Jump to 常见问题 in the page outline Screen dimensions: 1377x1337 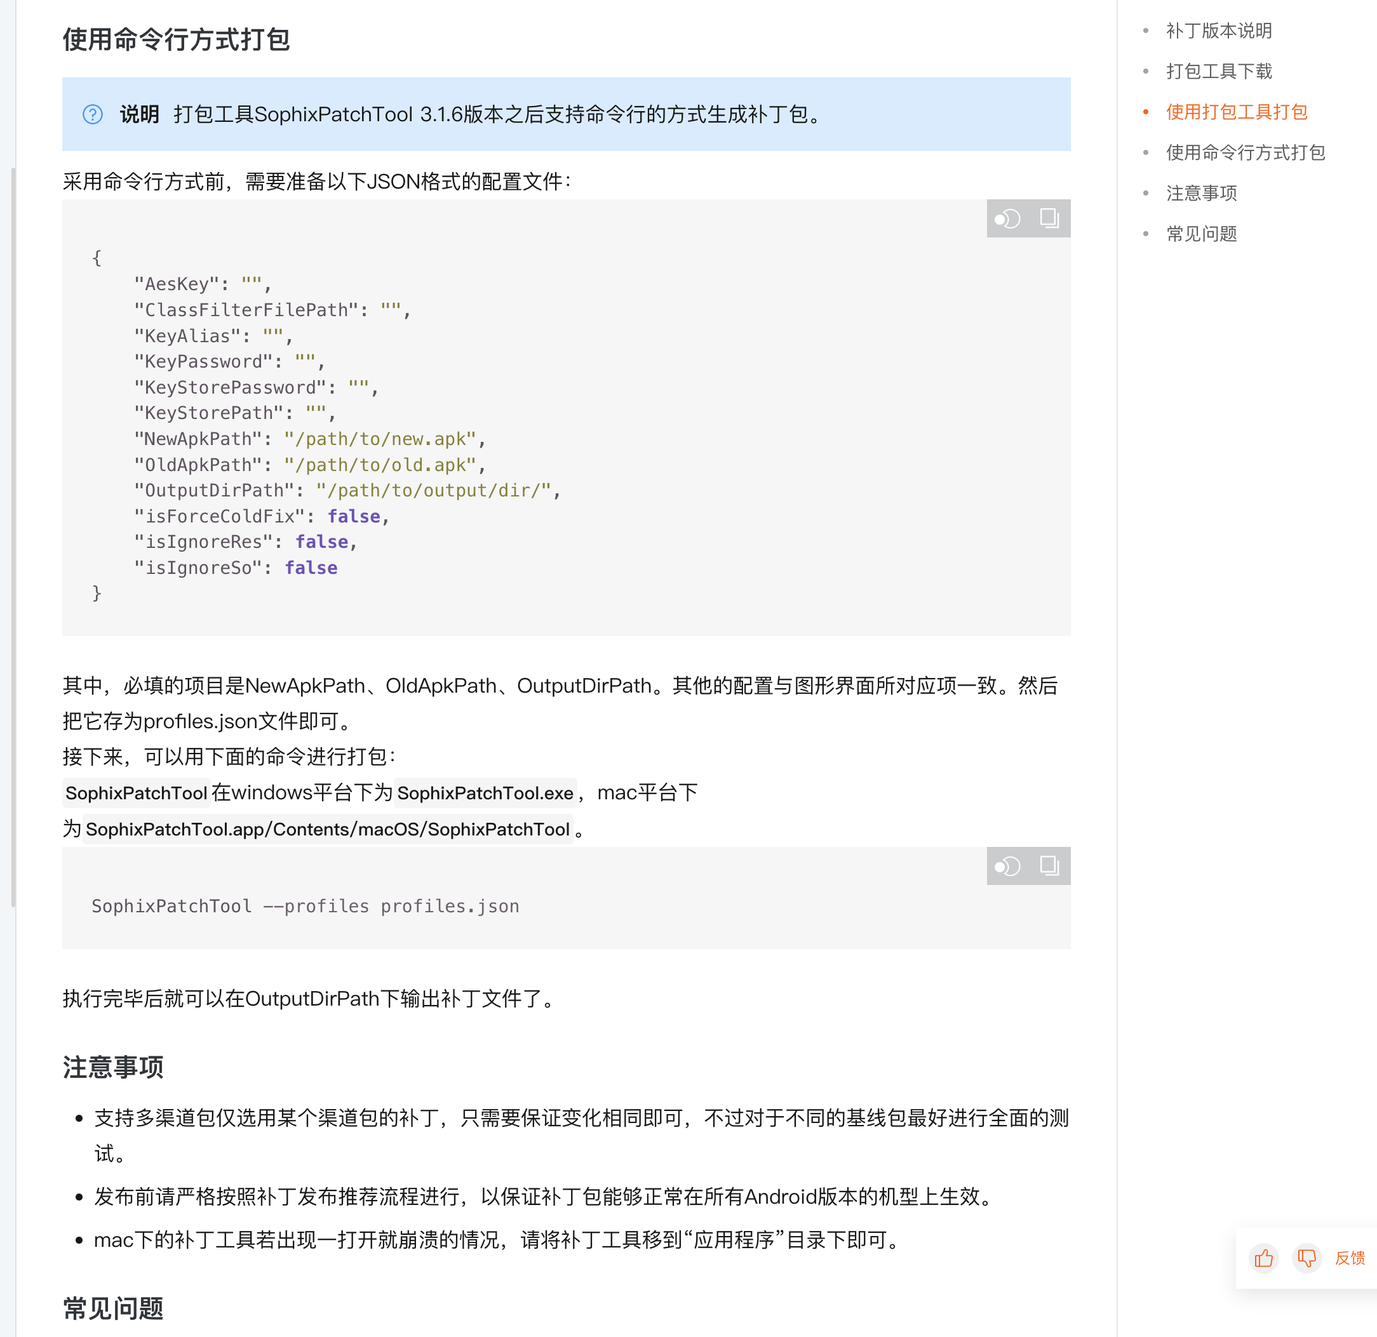click(1201, 234)
